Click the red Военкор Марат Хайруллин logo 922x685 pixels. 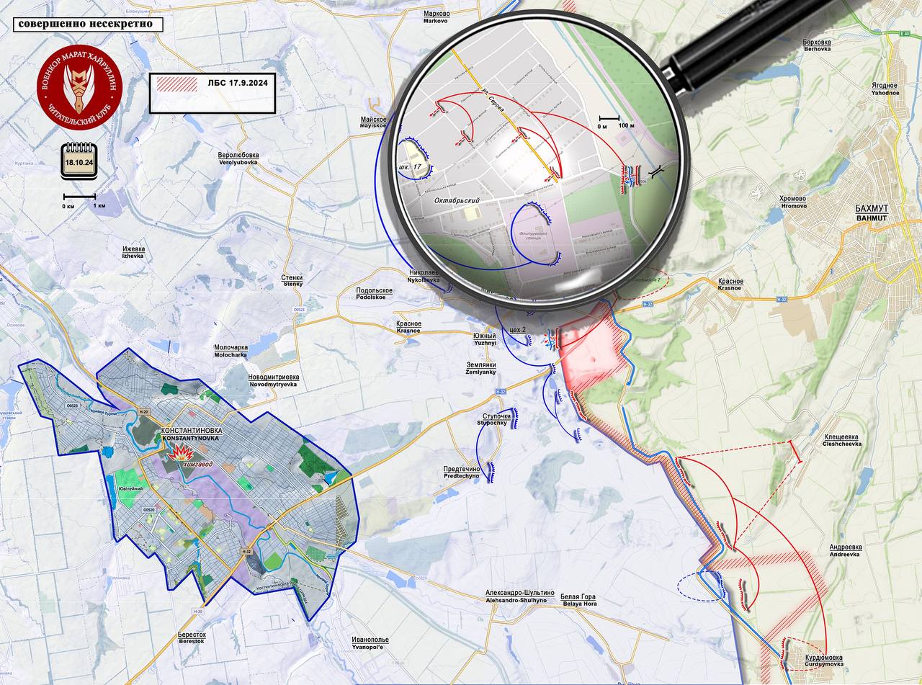[x=79, y=86]
